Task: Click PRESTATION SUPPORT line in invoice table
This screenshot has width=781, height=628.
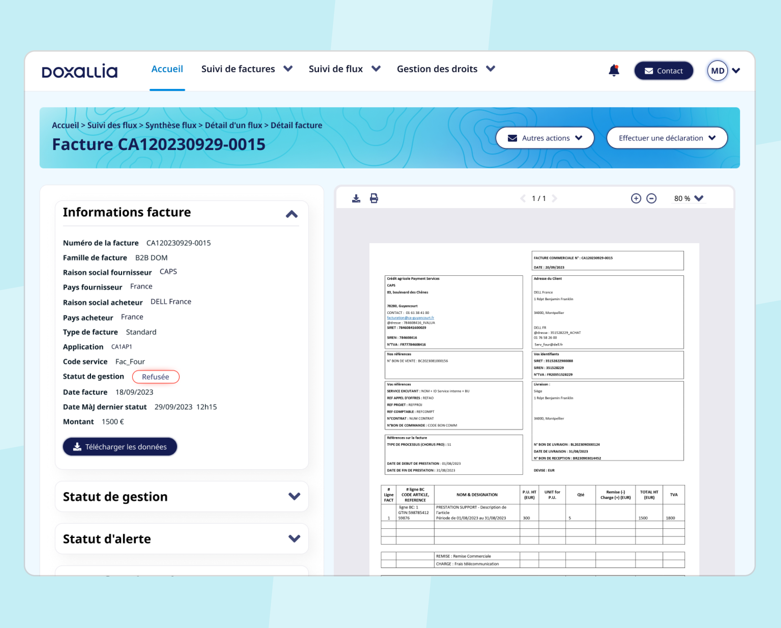Action: [x=533, y=512]
